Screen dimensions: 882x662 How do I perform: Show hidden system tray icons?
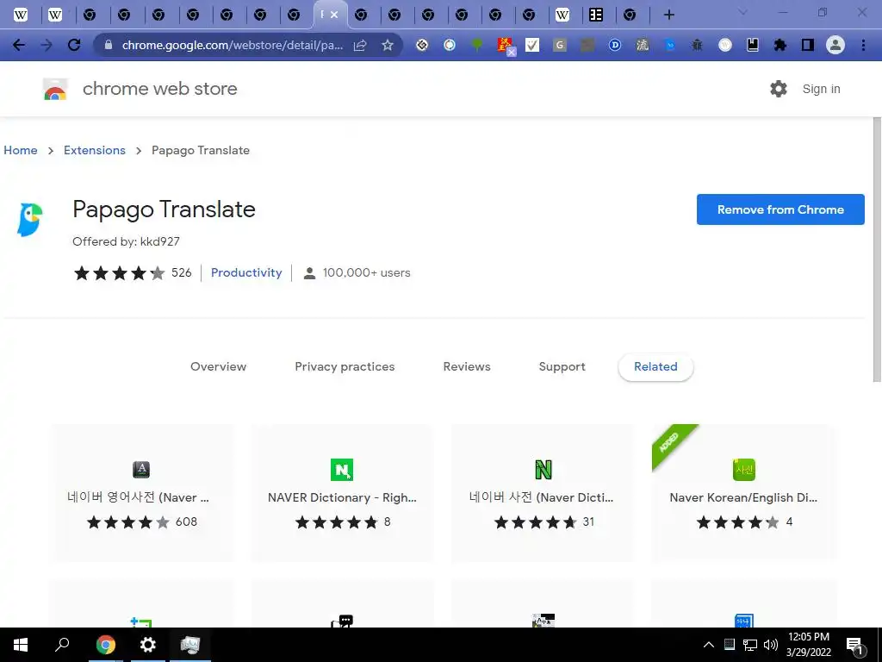(x=709, y=645)
